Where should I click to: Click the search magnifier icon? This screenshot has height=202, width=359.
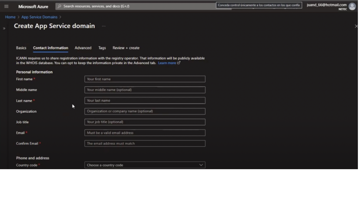point(59,6)
